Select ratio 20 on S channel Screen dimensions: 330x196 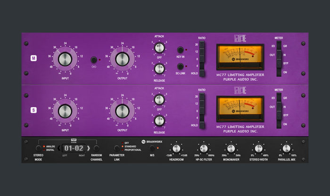202,96
